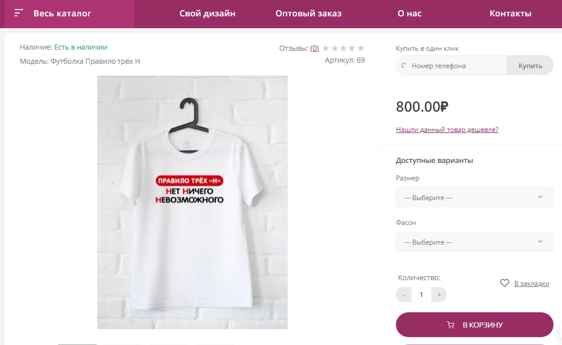Expand the Размер size dropdown
Screen dimensions: 562x345
[x=474, y=197]
